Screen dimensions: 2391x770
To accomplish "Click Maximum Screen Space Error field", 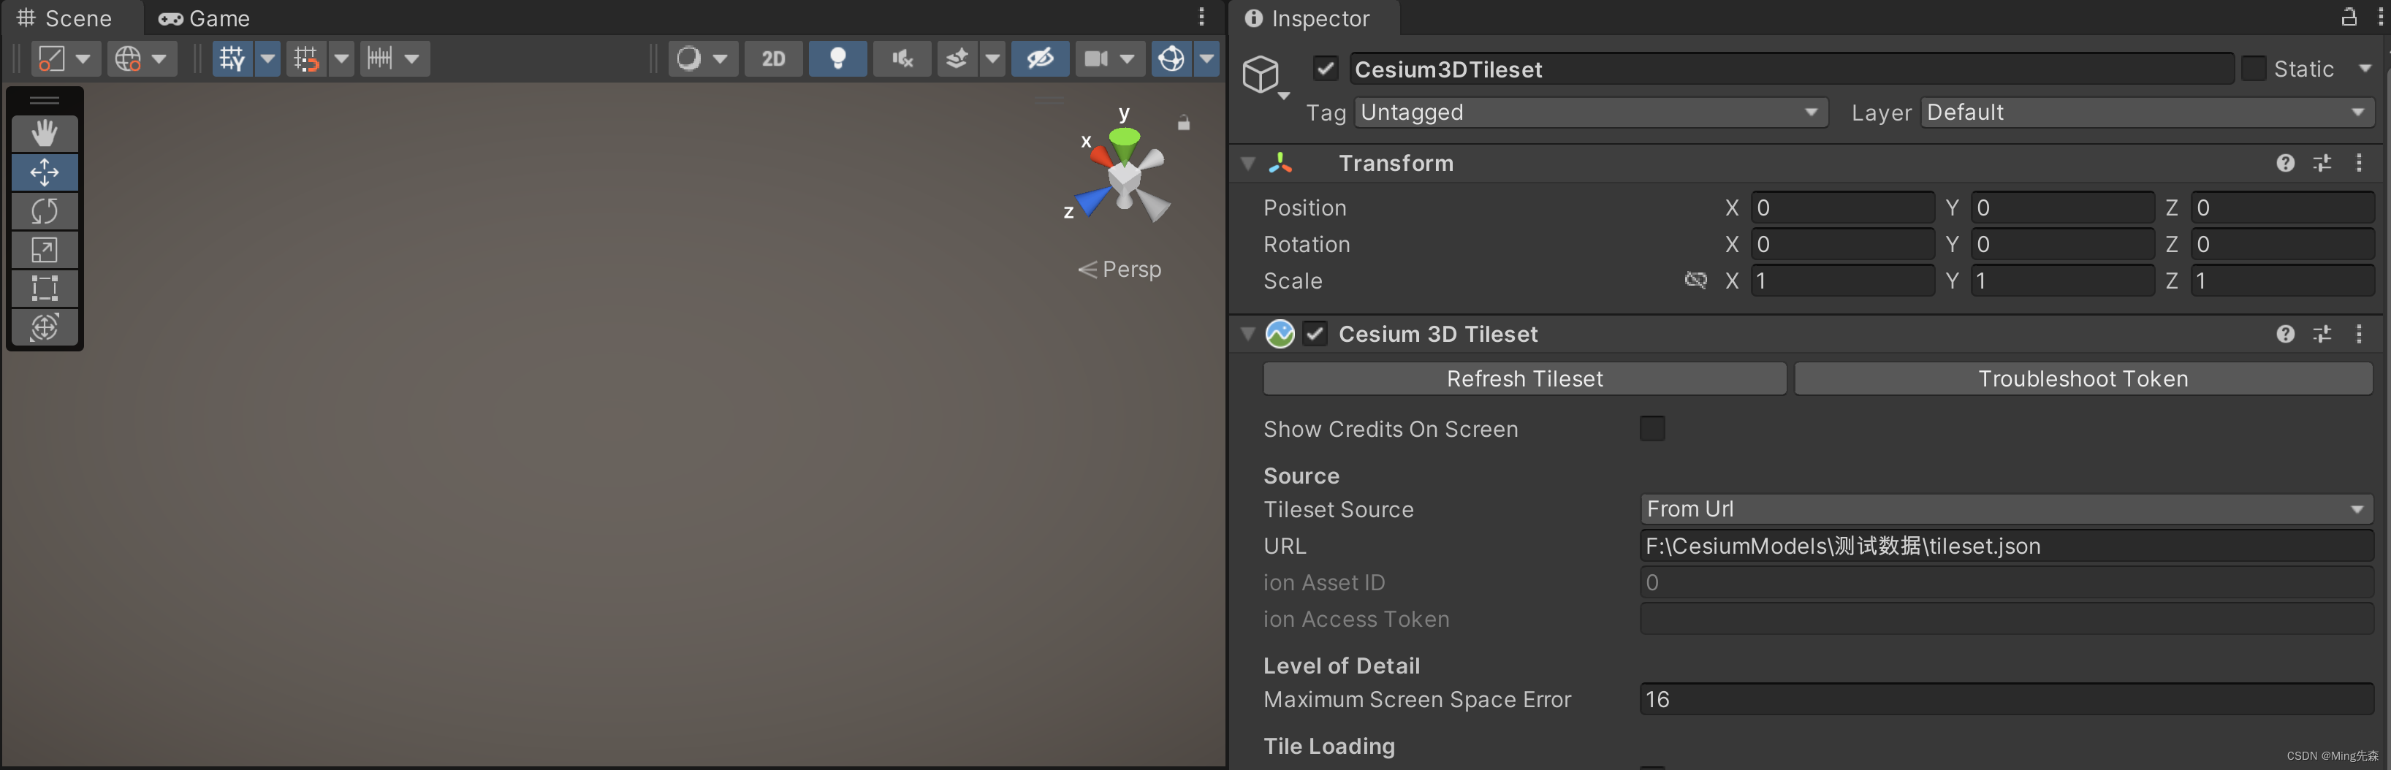I will click(2006, 699).
